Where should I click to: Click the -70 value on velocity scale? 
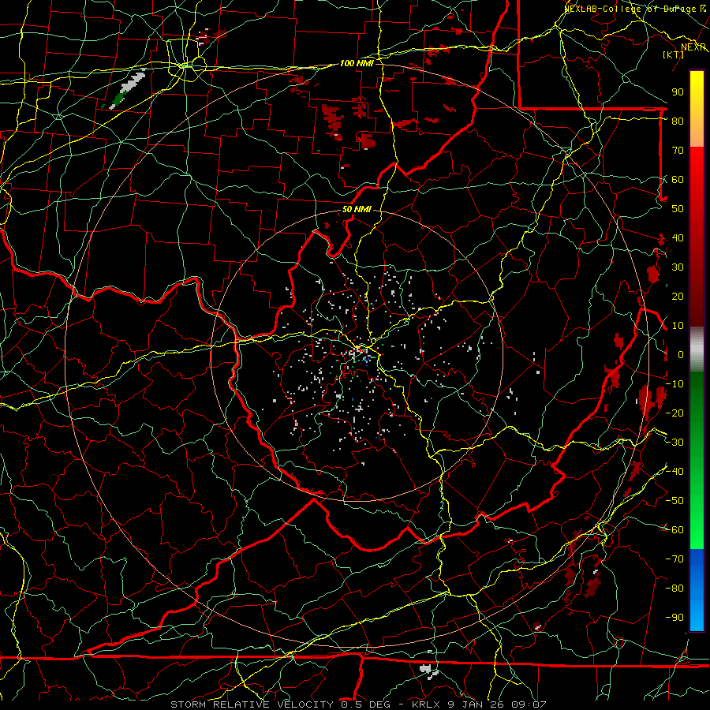click(x=674, y=559)
